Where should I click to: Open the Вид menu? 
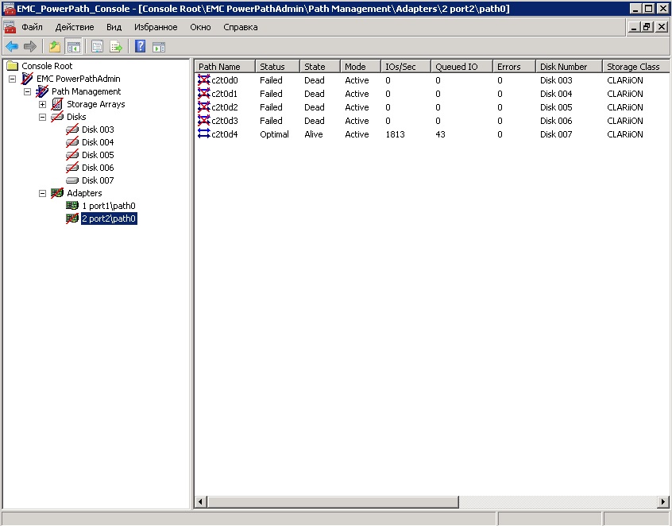pyautogui.click(x=114, y=27)
